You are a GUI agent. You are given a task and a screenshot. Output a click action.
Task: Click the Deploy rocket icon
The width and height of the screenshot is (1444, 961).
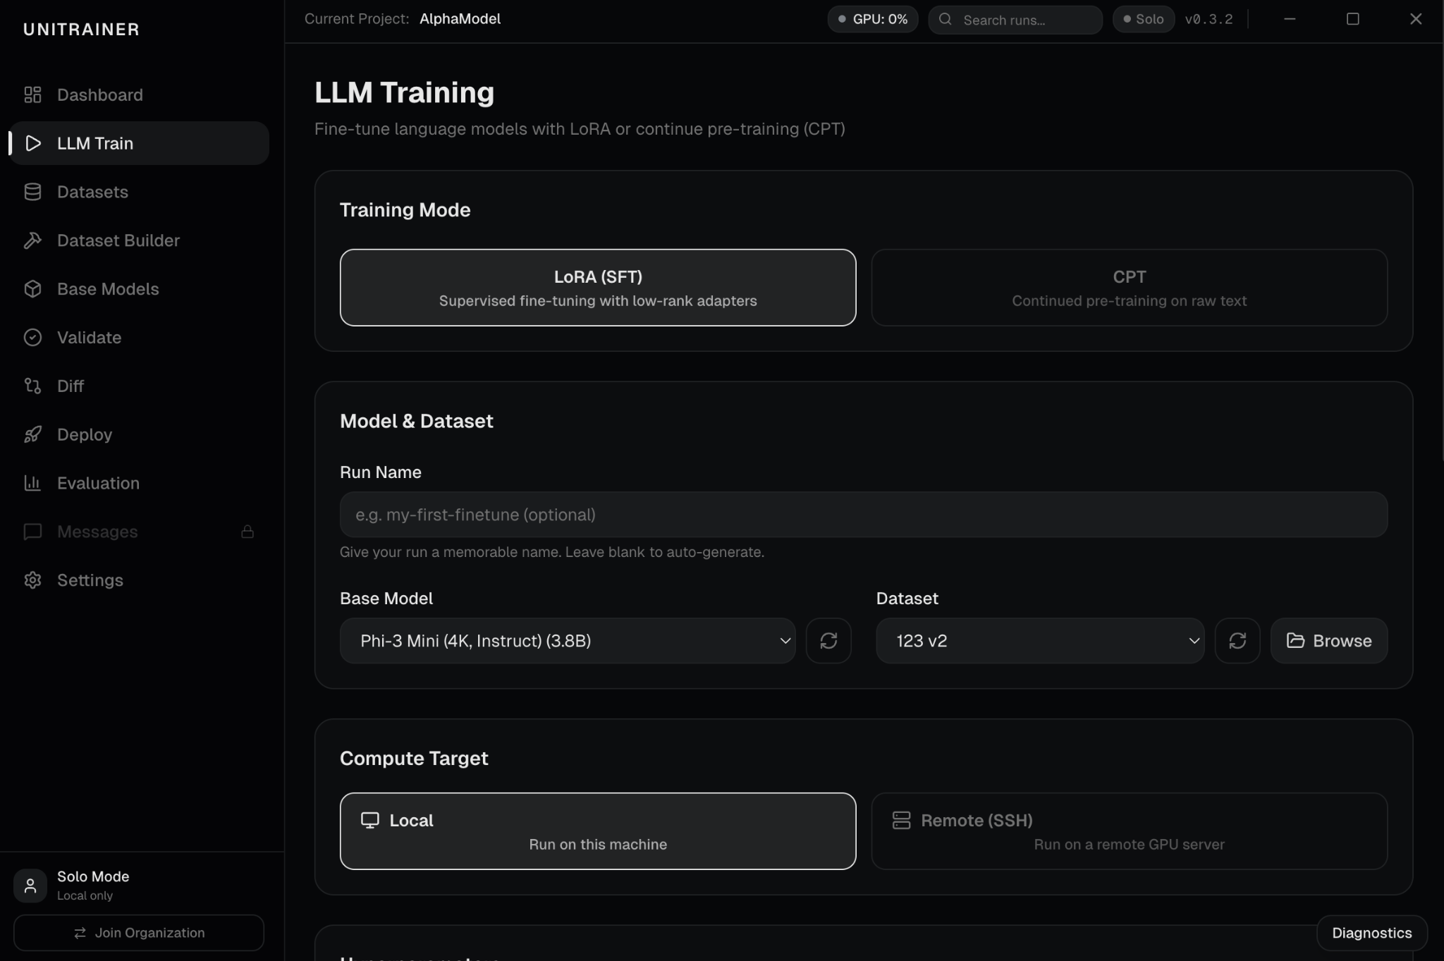[x=32, y=434]
